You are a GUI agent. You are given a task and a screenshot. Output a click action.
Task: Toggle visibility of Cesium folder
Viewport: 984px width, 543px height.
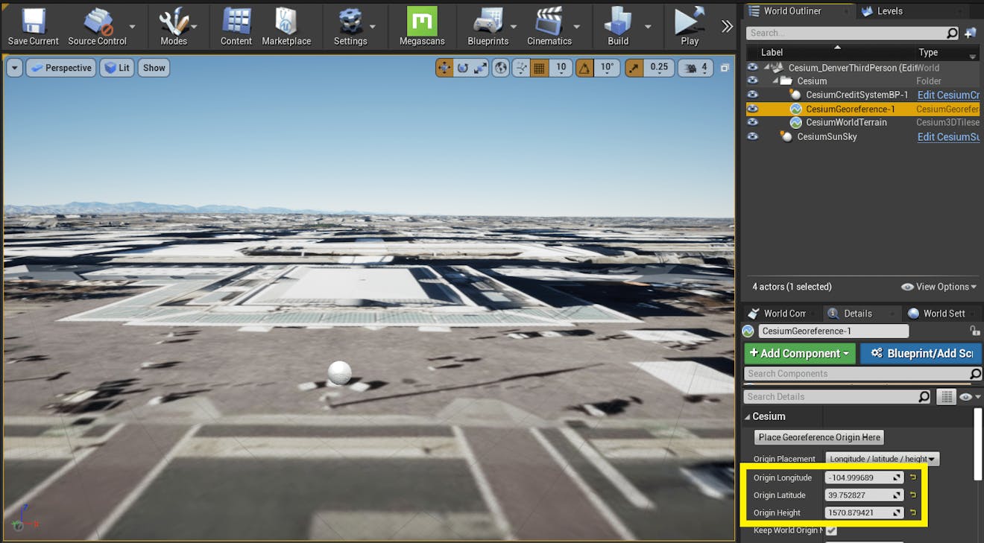[x=753, y=81]
